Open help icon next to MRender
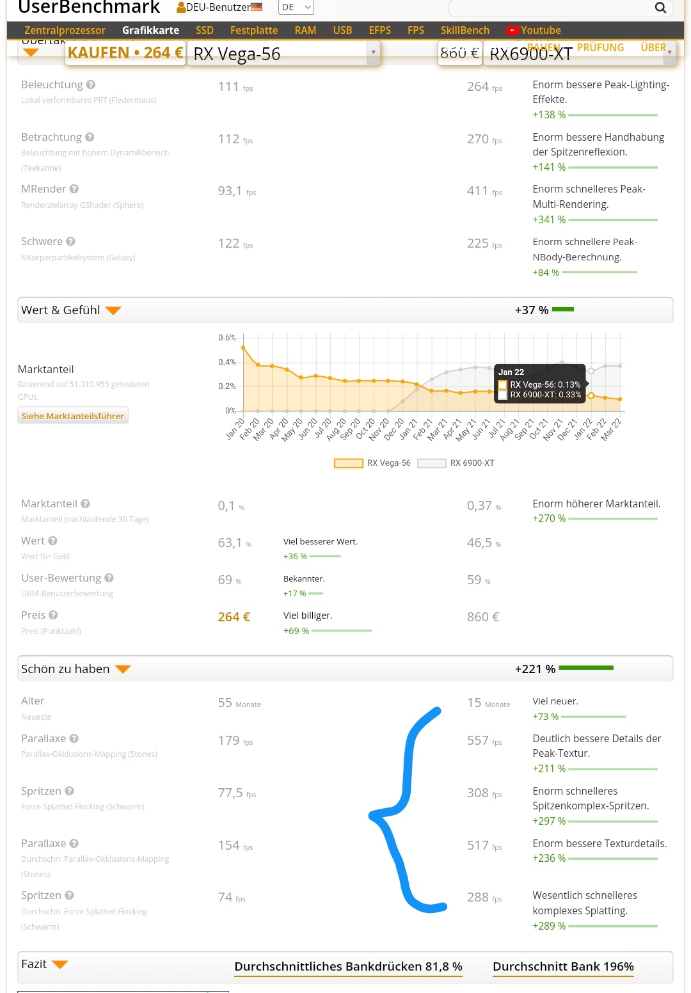 (74, 189)
